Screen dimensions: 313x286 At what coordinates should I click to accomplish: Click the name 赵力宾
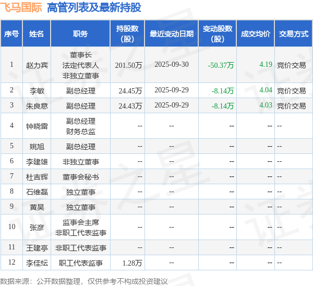[x=37, y=65]
